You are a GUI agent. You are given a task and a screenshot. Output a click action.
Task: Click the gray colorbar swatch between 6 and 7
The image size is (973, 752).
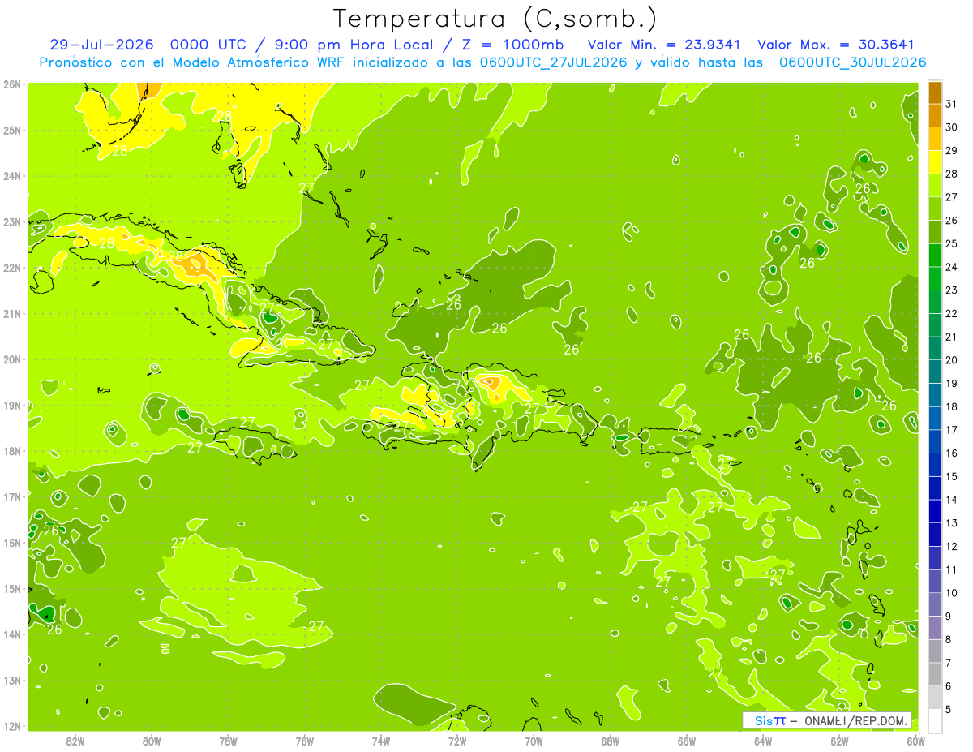[935, 674]
